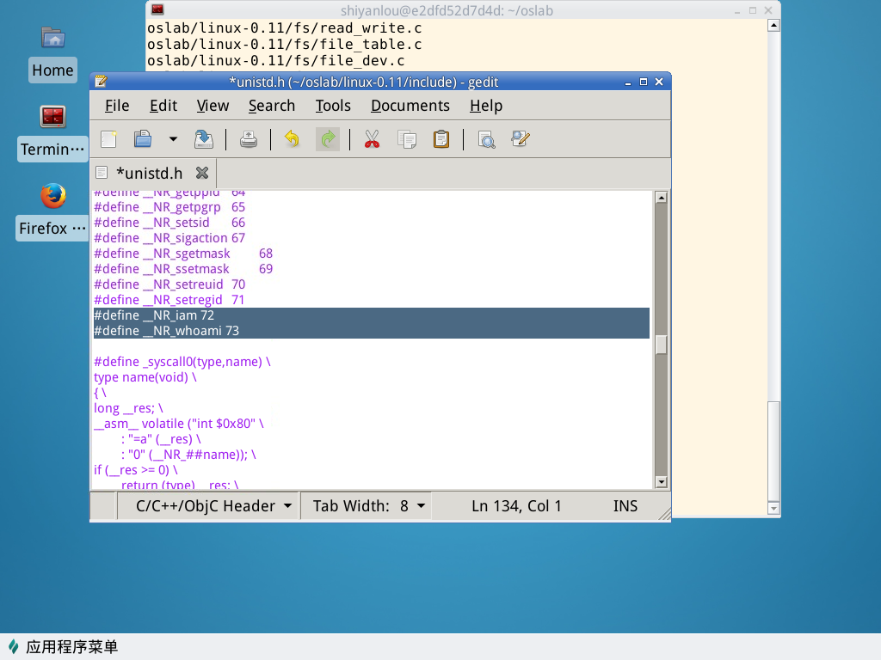This screenshot has width=881, height=660.
Task: Undo the last edit
Action: [x=293, y=139]
